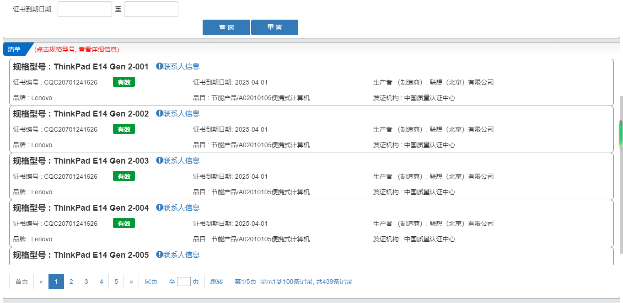Show 联系人信息 for ThinkPad E14 Gen 2-003

(x=178, y=160)
